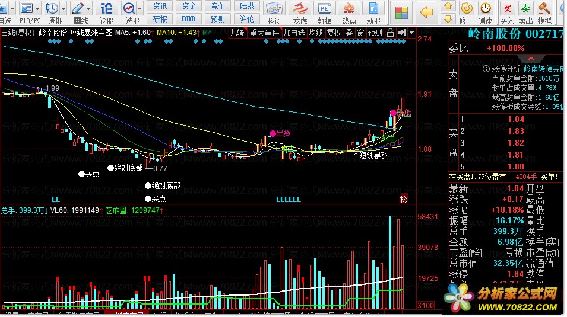The width and height of the screenshot is (567, 317).
Task: Click the 短线暴涨主图 indicator name
Action: [x=91, y=33]
